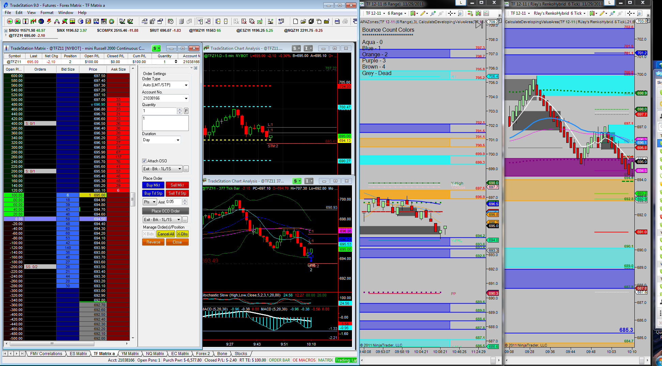This screenshot has width=662, height=366.
Task: Toggle the L link button on RenkoHybrid chart
Action: (609, 2)
